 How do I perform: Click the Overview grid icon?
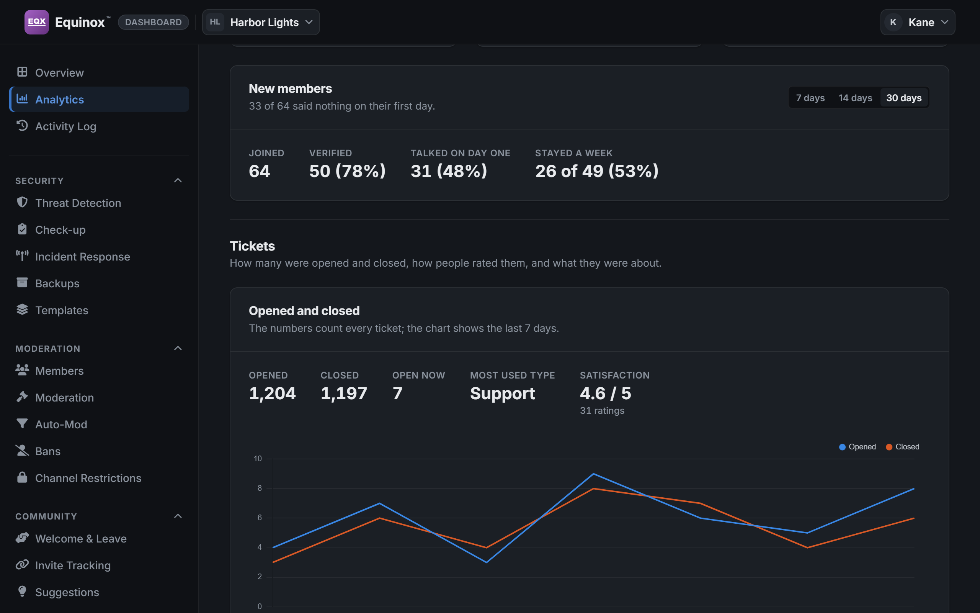click(x=22, y=72)
